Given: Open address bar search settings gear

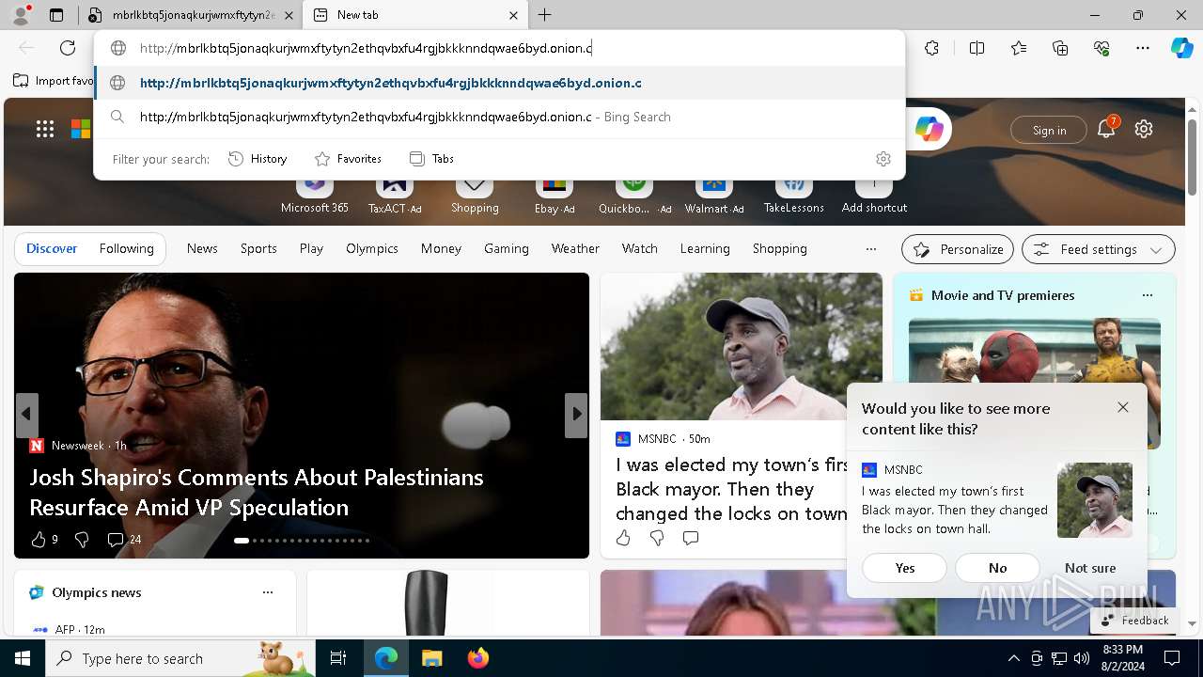Looking at the screenshot, I should coord(883,159).
